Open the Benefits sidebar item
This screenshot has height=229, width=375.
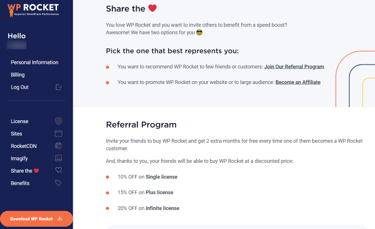[20, 183]
